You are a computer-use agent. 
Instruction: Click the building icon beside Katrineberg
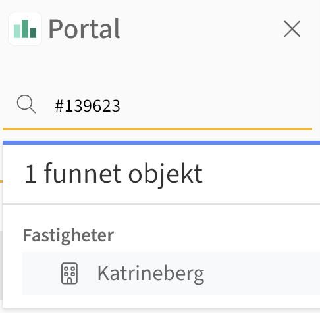[x=69, y=274]
